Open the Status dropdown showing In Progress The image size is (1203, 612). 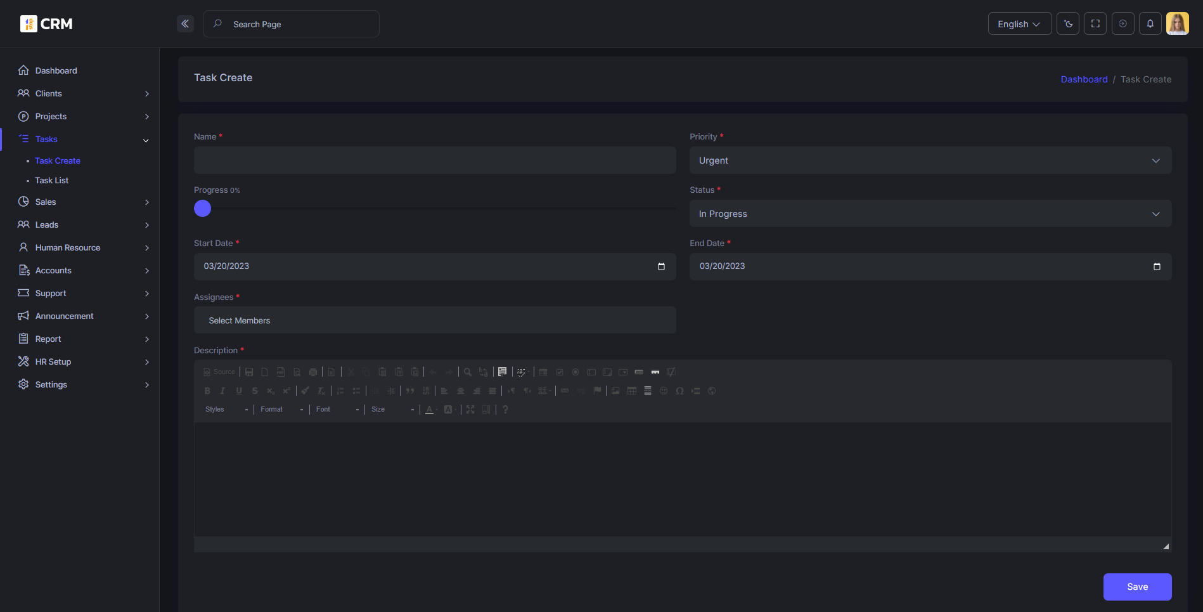pyautogui.click(x=930, y=214)
